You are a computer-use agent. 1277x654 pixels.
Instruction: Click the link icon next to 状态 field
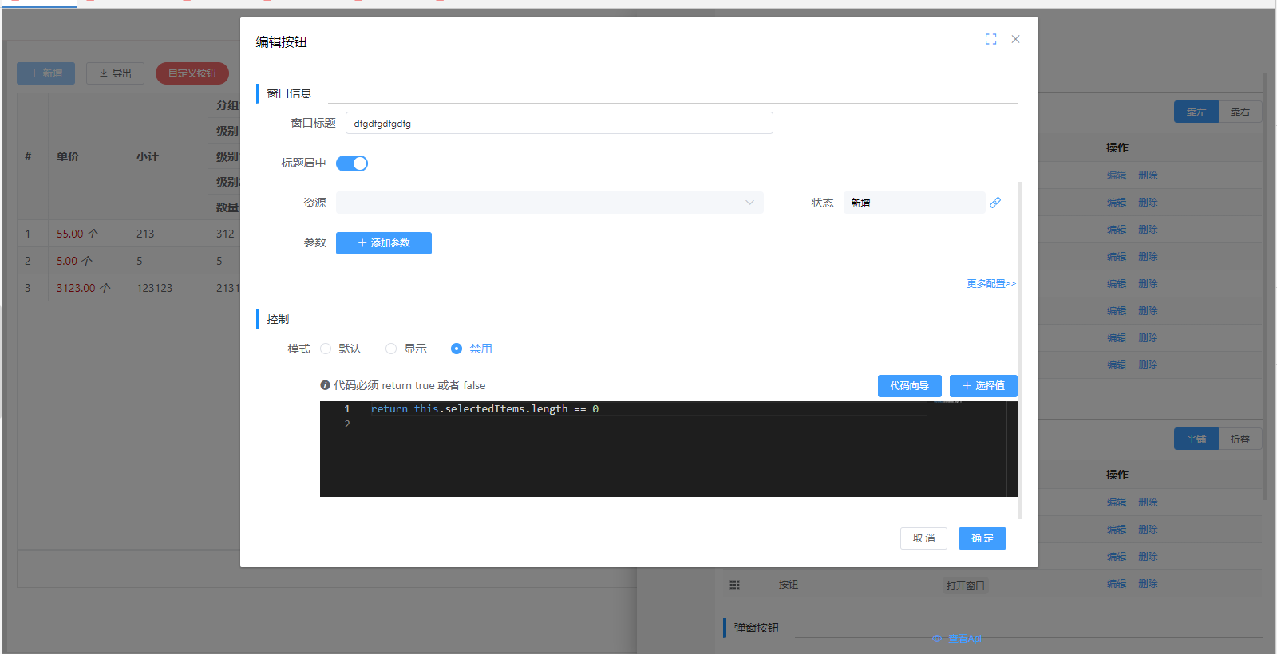pos(995,203)
